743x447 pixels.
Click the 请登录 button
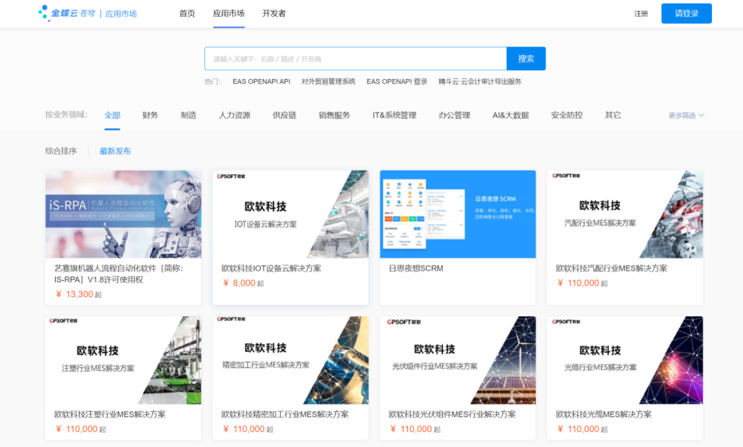(686, 13)
